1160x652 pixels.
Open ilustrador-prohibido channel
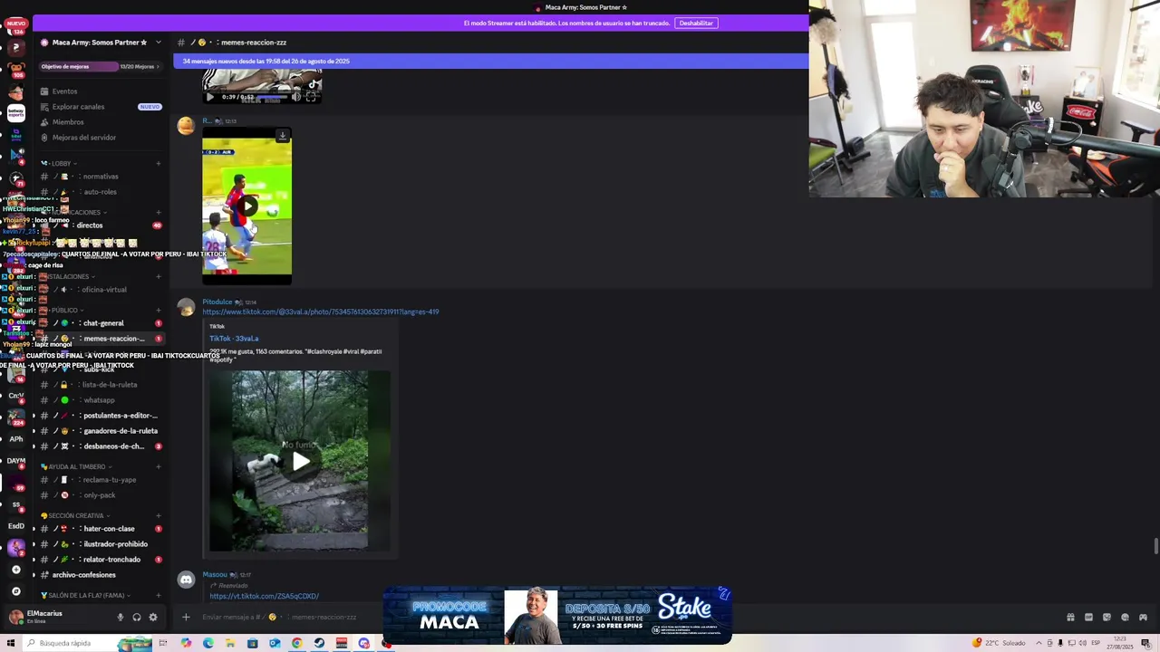(101, 544)
